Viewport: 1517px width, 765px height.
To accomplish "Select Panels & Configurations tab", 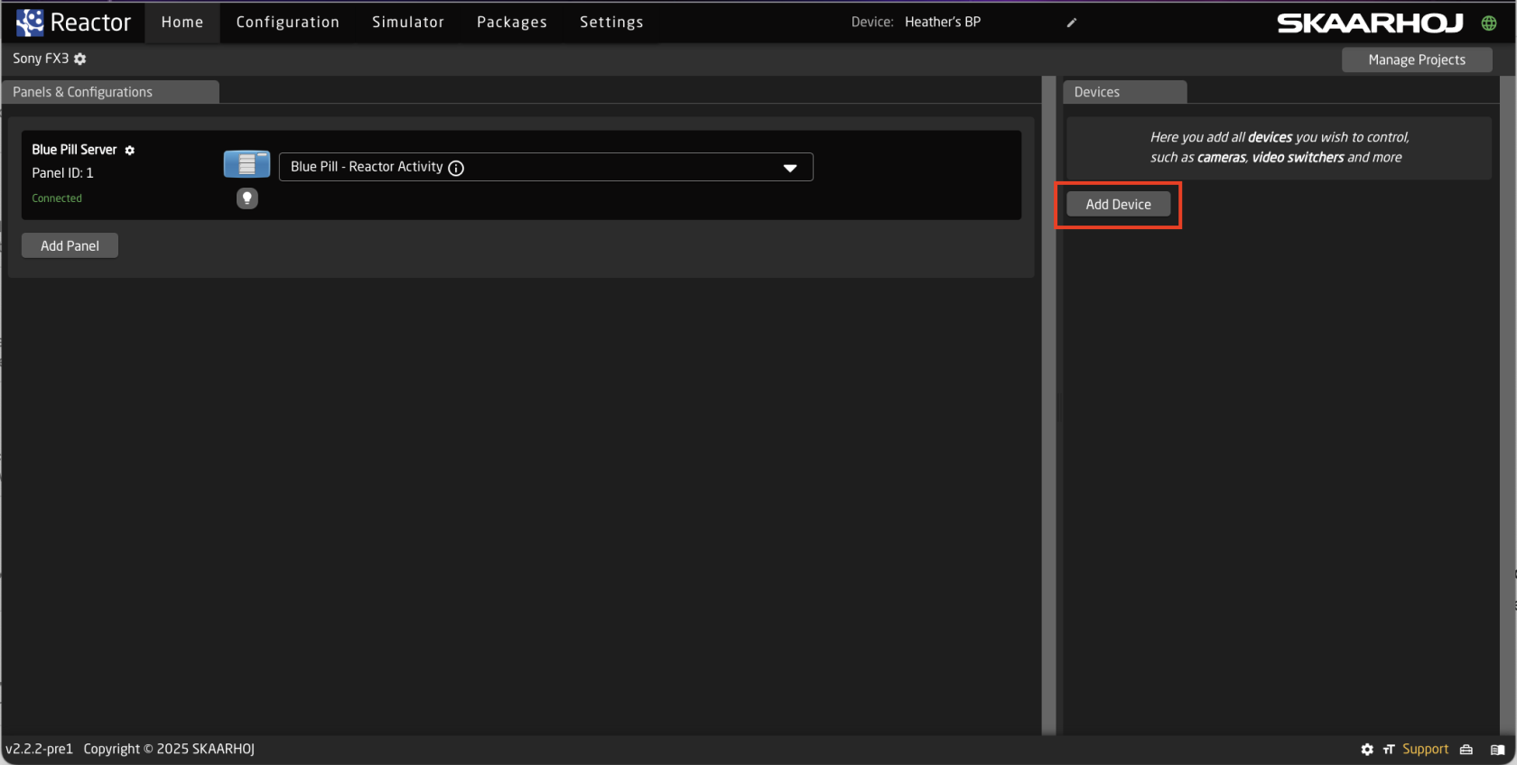I will (110, 92).
